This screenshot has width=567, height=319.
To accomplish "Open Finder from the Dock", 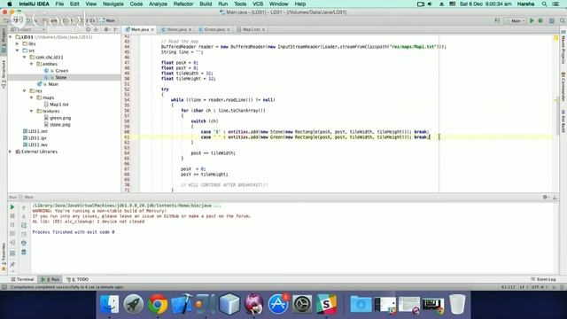I will pyautogui.click(x=109, y=304).
